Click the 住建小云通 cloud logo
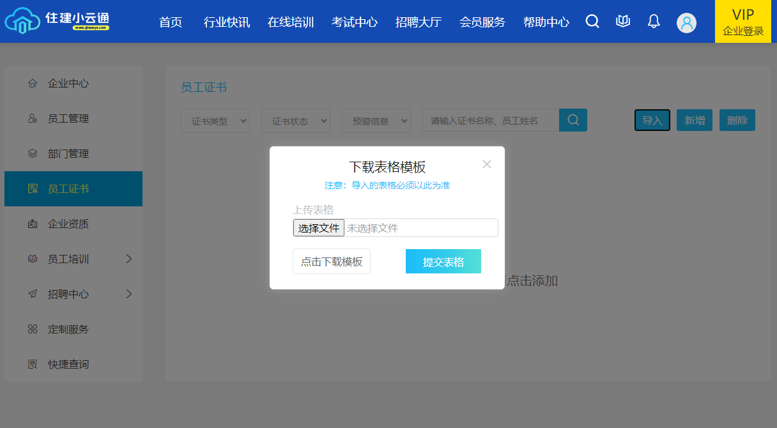Screen dimensions: 777x428 [x=58, y=21]
